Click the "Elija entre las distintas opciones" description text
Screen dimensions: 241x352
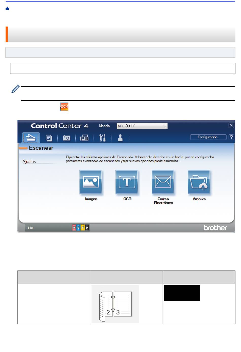click(x=140, y=159)
